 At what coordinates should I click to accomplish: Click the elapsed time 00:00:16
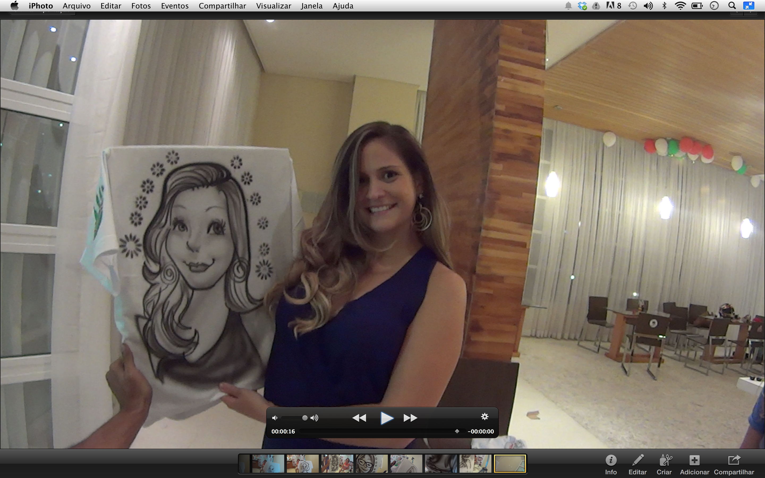283,432
